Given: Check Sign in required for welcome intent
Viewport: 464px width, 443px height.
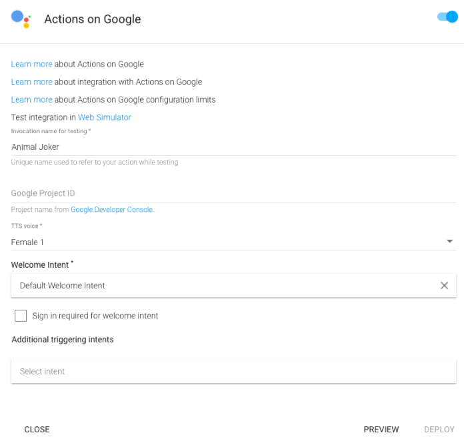Looking at the screenshot, I should pos(21,316).
